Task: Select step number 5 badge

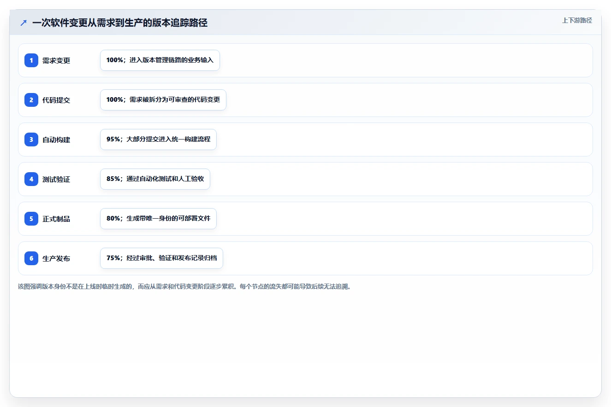Action: point(31,219)
